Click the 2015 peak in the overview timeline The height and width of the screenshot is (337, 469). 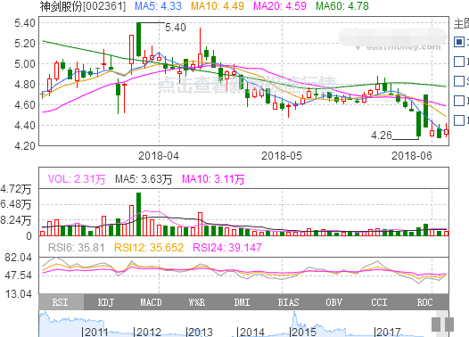(x=294, y=315)
